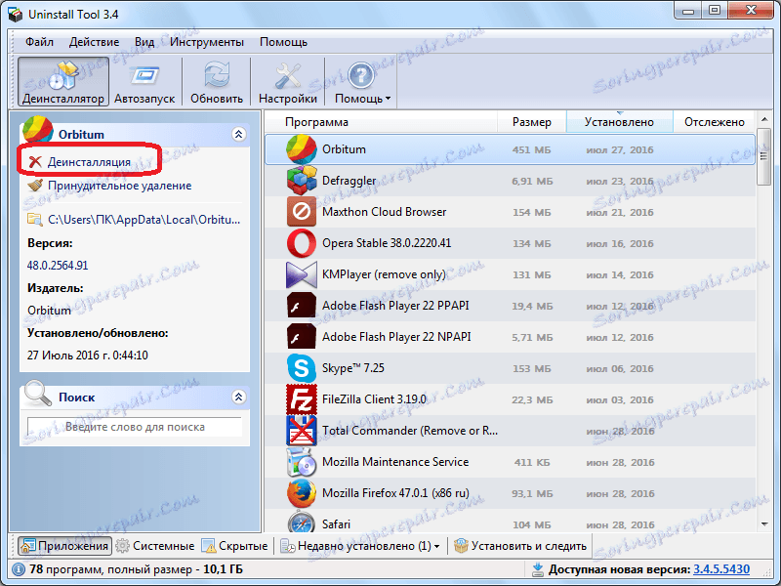This screenshot has width=781, height=586.
Task: Open new version link 3.4.5.5430
Action: pyautogui.click(x=721, y=569)
